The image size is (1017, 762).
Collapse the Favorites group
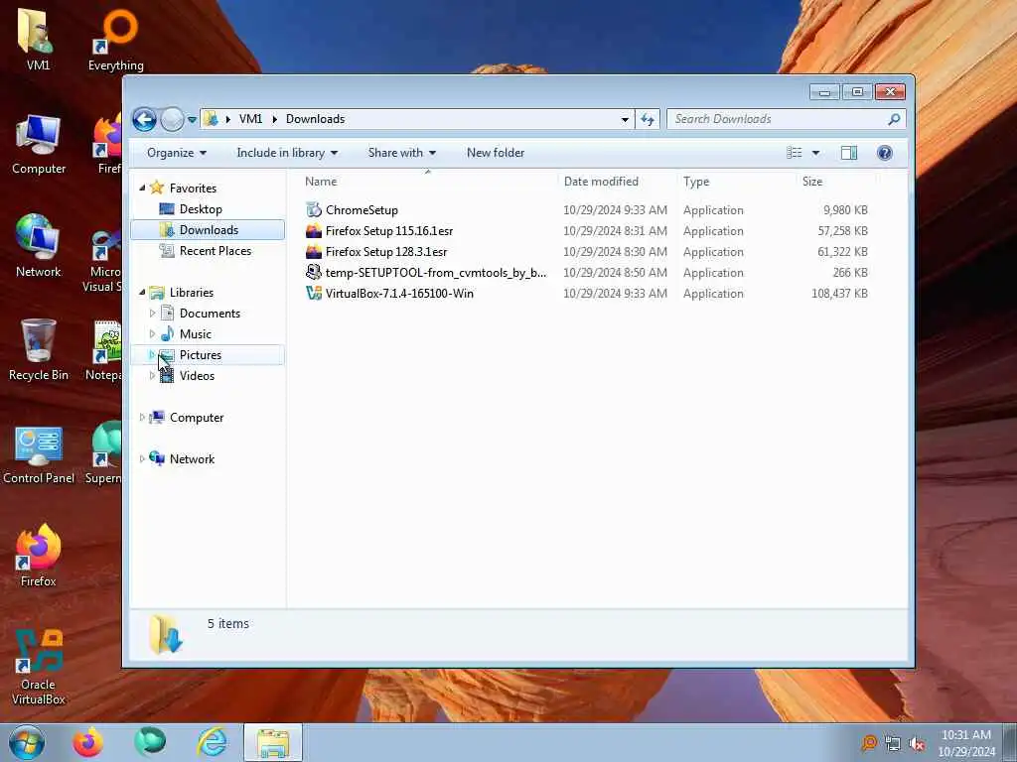[x=143, y=188]
